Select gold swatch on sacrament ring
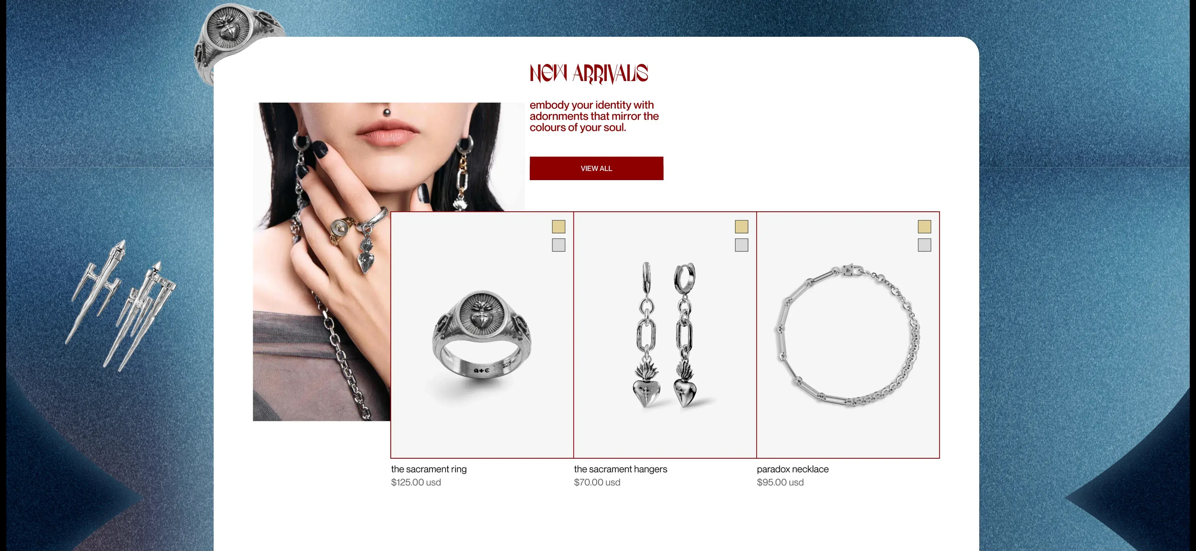The width and height of the screenshot is (1196, 551). click(558, 227)
